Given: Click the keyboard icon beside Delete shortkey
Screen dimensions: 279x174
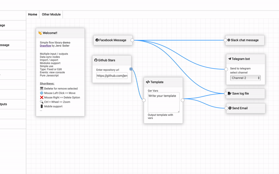Looking at the screenshot, I should [42, 88].
